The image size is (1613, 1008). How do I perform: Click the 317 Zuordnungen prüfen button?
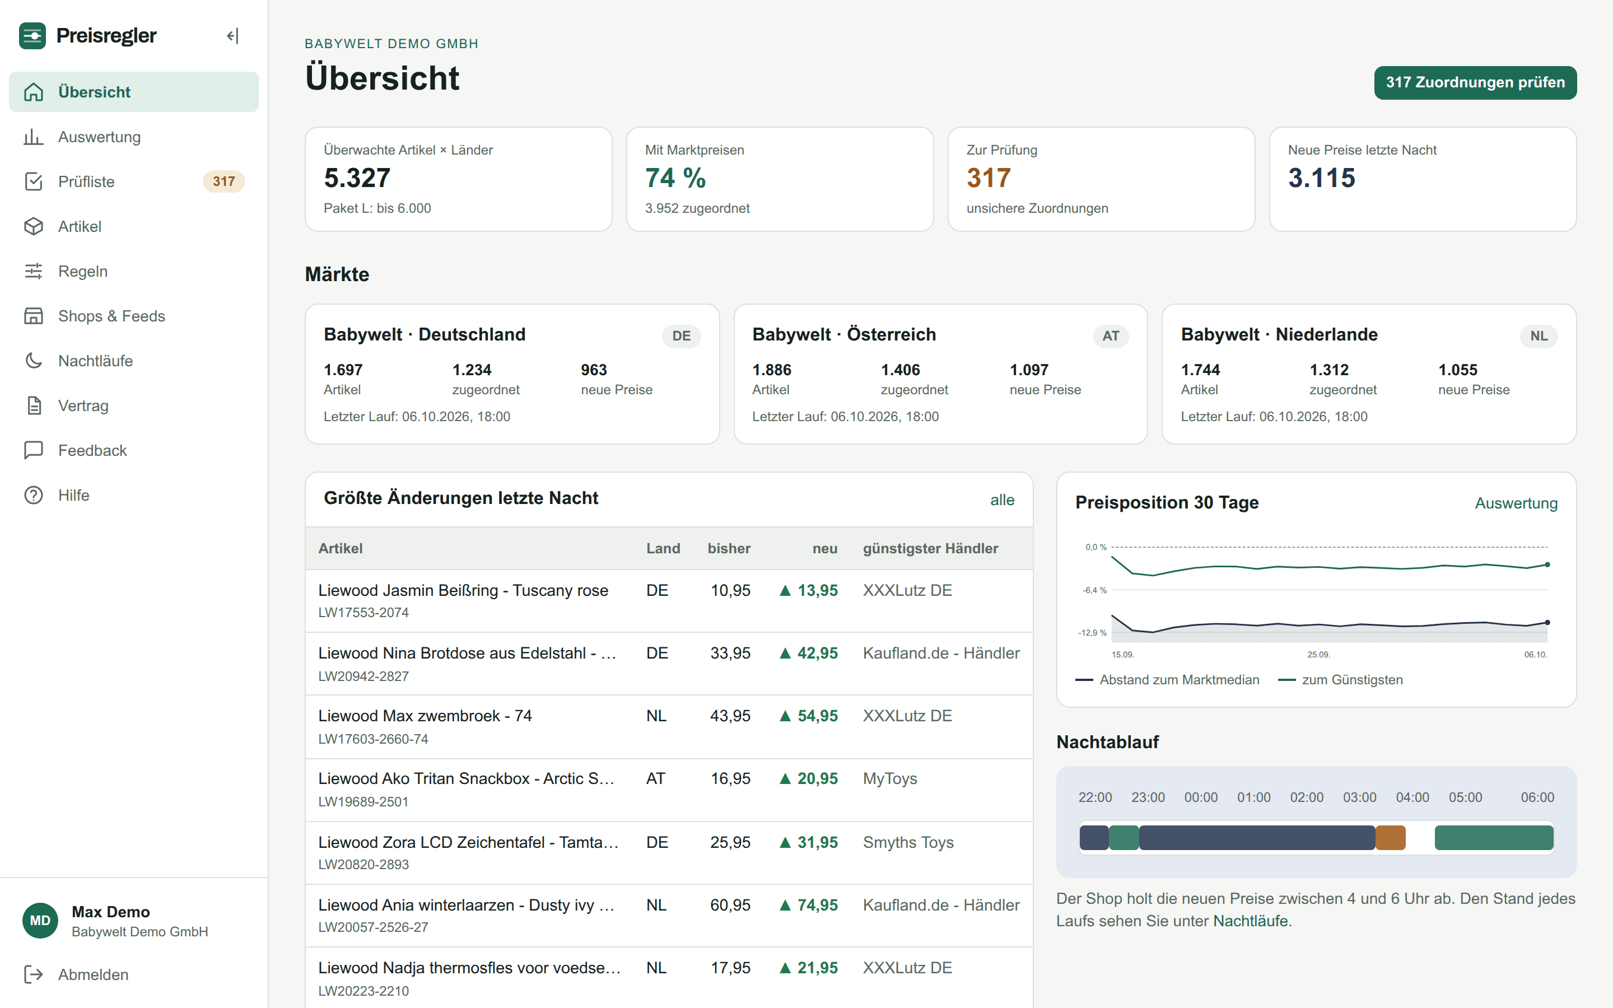click(1475, 83)
